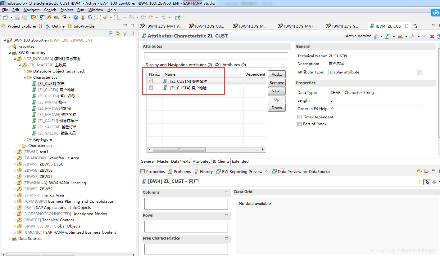Switch to [BW4] ZDS_MAT_T editor tab
The height and width of the screenshot is (256, 440).
[297, 26]
